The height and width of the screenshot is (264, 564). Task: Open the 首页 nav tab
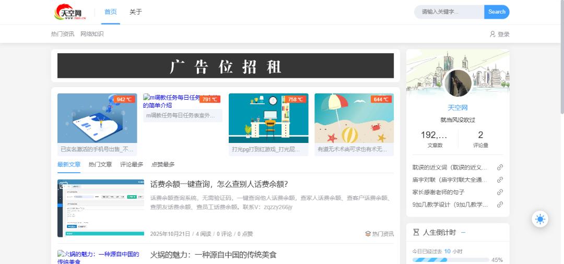click(111, 12)
